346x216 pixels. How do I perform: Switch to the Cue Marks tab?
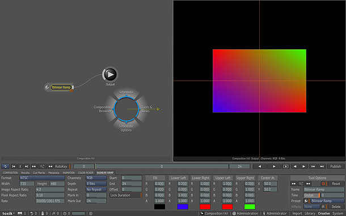[x=39, y=173]
